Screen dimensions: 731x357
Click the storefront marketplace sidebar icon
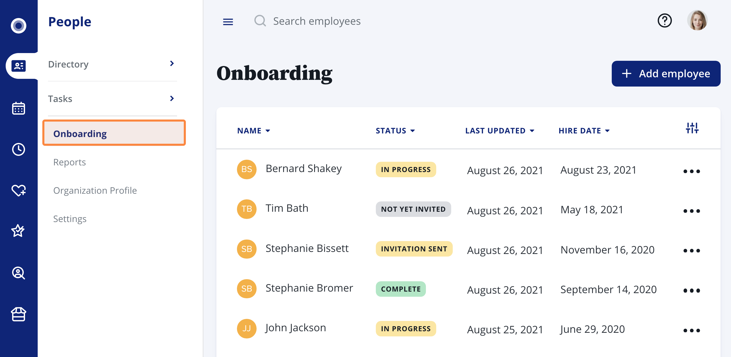18,314
